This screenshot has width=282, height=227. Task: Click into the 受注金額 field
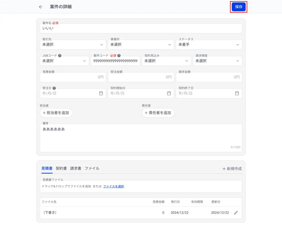141,77
